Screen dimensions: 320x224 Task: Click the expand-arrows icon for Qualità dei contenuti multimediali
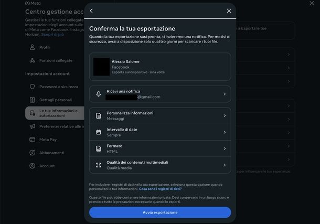[99, 165]
